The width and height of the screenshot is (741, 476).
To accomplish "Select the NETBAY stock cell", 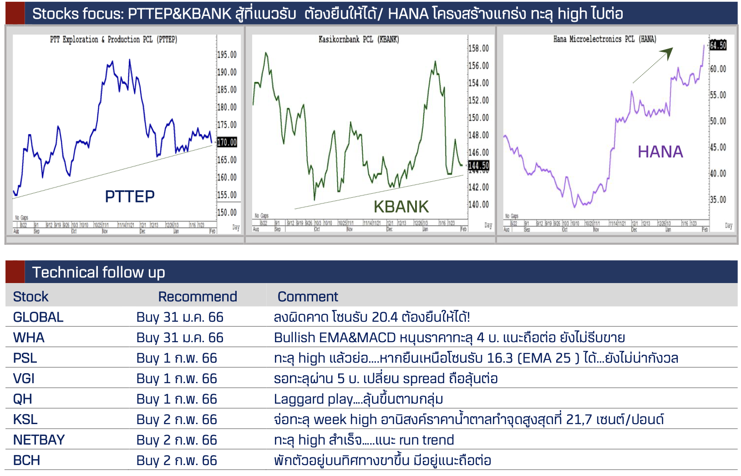I will point(39,440).
